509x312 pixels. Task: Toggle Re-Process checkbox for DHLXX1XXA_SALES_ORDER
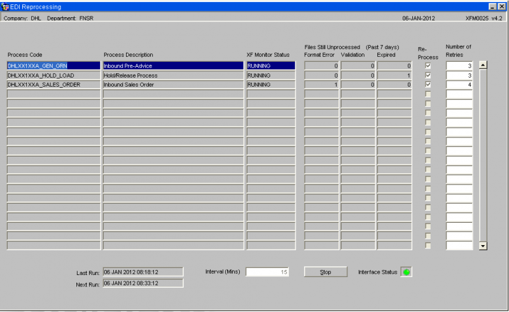click(428, 85)
